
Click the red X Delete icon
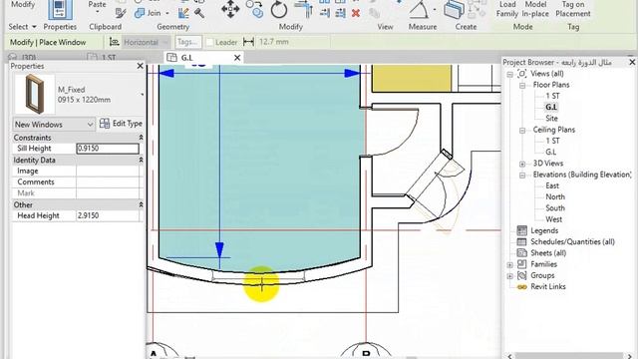point(356,13)
